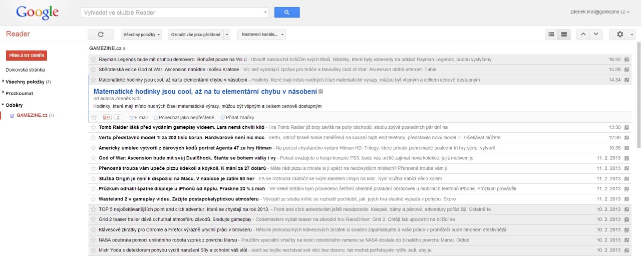Open original page icon for Průzkum iPhonů row
This screenshot has width=641, height=256.
pos(627,188)
